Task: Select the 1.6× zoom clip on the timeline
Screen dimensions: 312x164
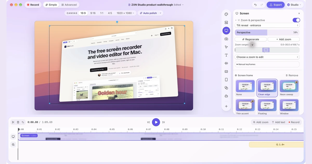Action: pyautogui.click(x=276, y=144)
